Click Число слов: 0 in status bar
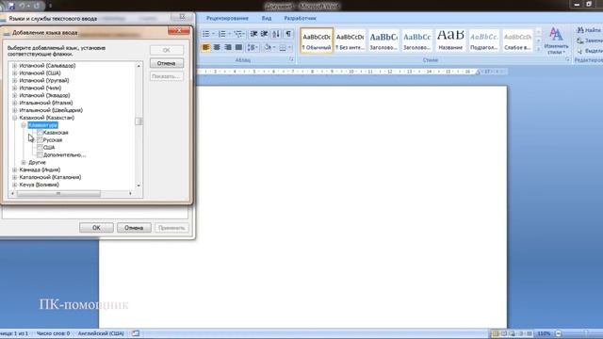 53,333
